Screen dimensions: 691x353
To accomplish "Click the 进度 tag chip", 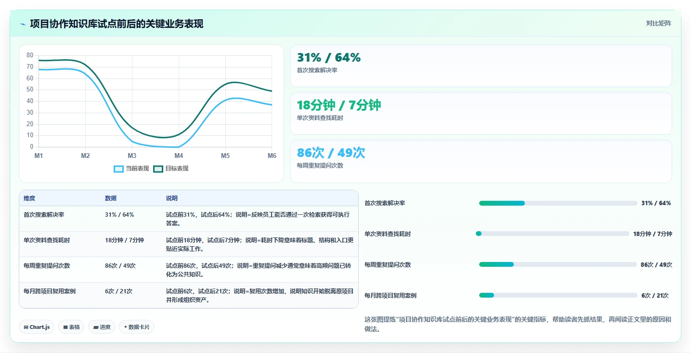I will tap(102, 327).
